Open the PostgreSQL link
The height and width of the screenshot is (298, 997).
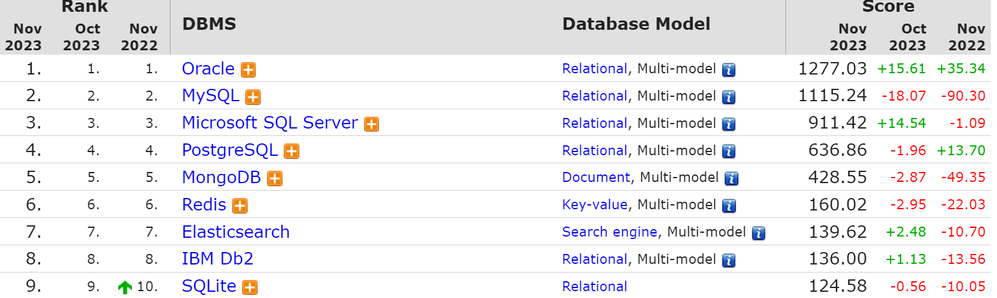tap(230, 150)
